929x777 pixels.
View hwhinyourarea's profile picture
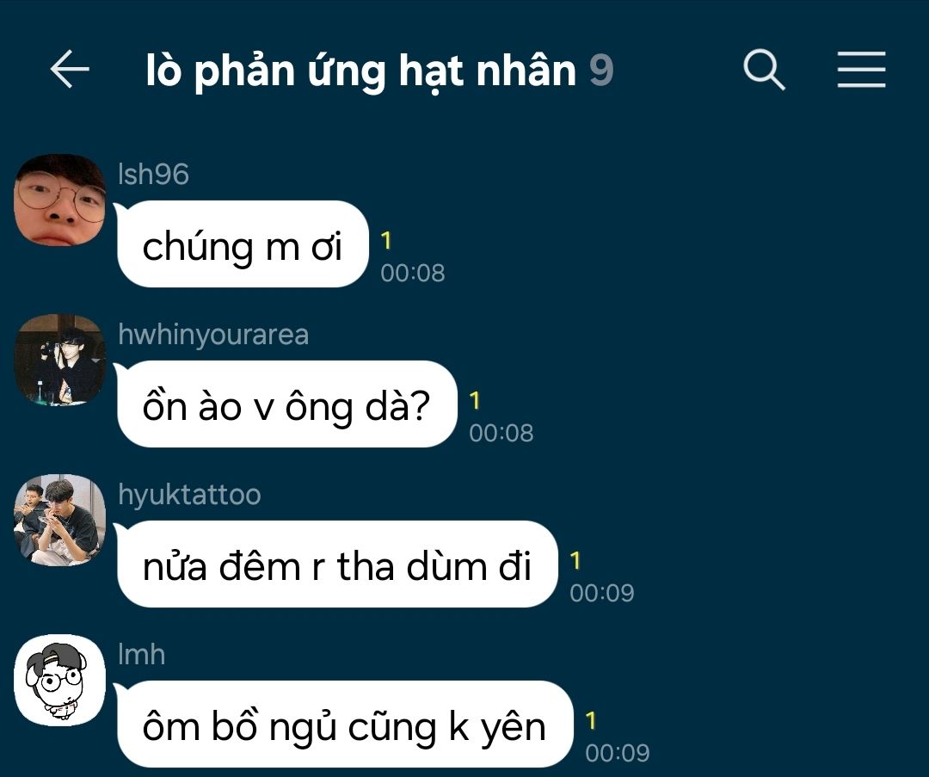pyautogui.click(x=60, y=361)
